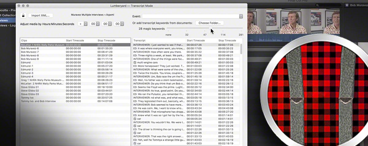Select transcript row 'INTERVIEWER: How often were you there.'
This screenshot has height=146, width=368.
coord(186,52)
